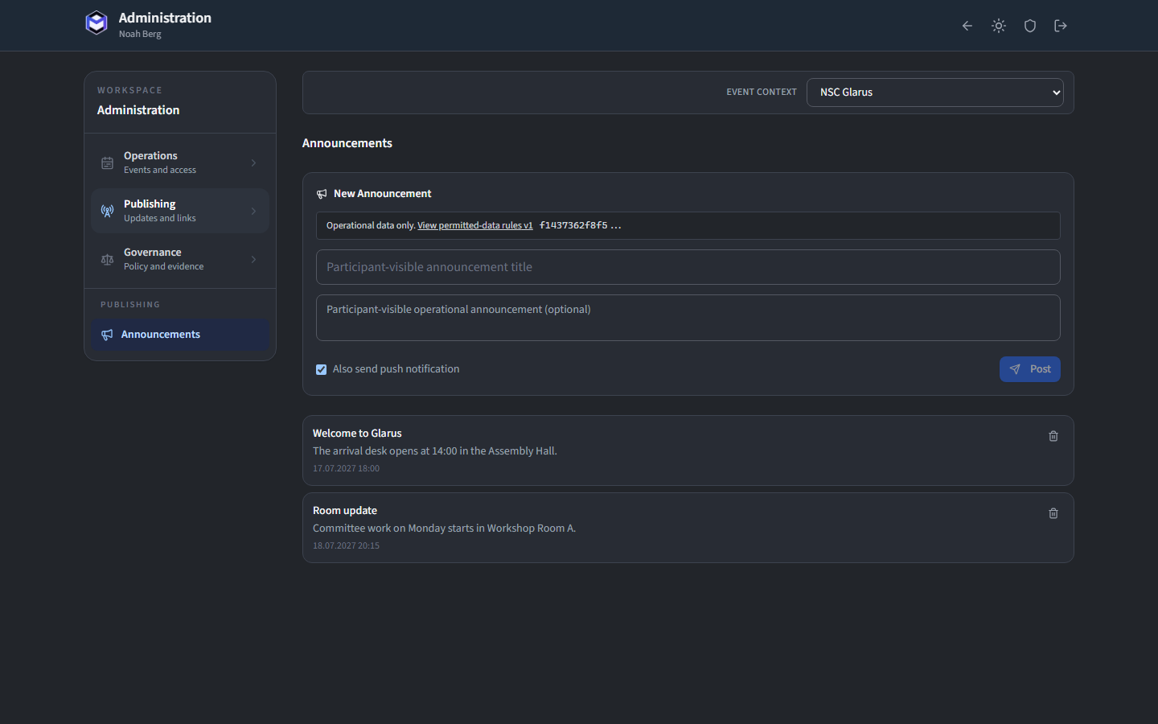1158x724 pixels.
Task: Click the Committee work announcement text
Action: click(444, 528)
